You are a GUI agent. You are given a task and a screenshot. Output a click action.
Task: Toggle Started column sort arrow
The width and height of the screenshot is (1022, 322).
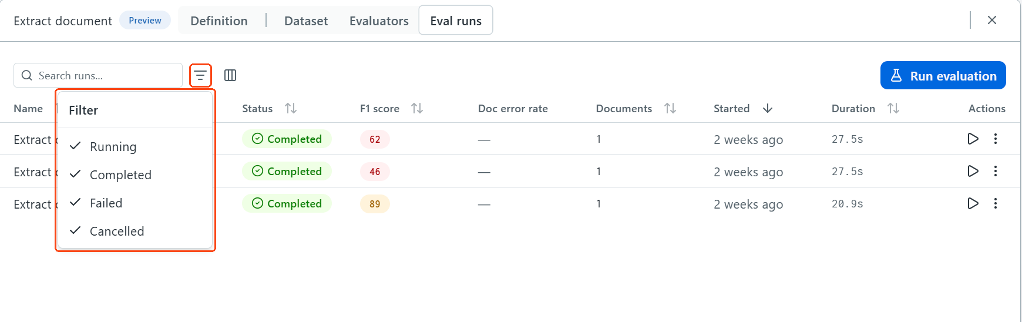click(x=768, y=108)
